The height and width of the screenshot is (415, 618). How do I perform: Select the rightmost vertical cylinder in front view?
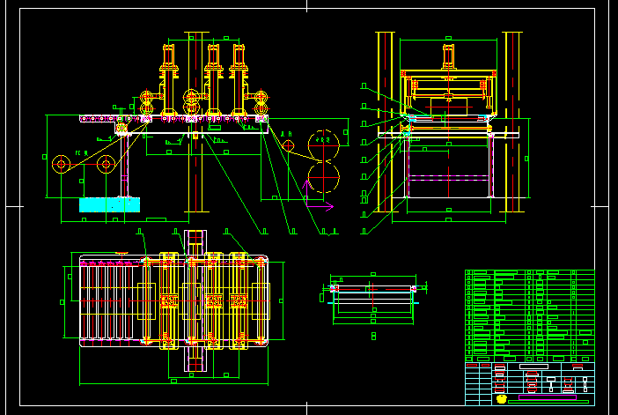pos(239,63)
